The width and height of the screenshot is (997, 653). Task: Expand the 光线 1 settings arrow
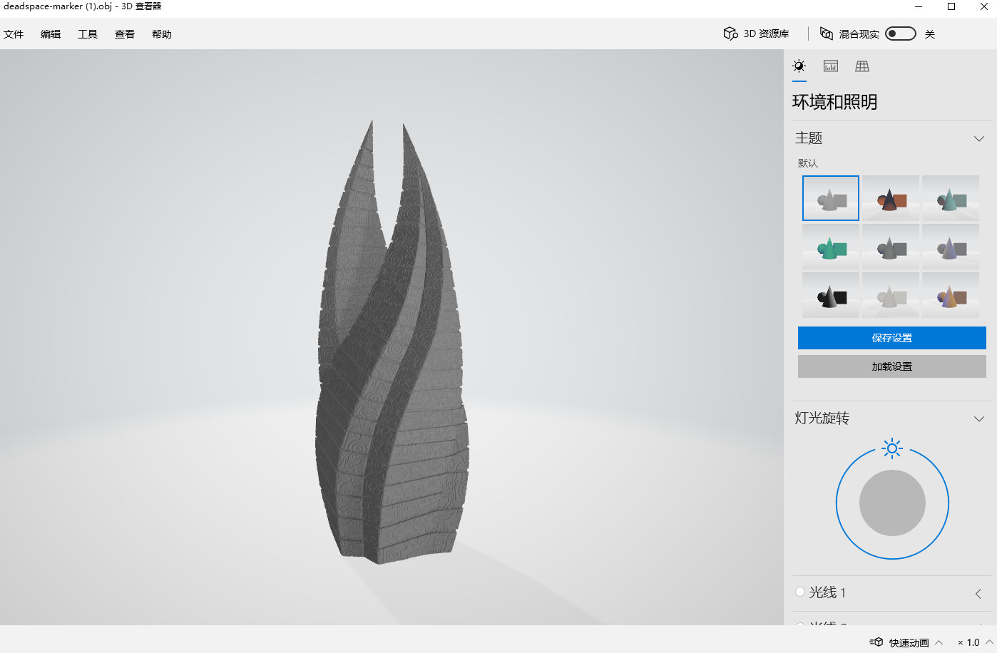(x=978, y=593)
